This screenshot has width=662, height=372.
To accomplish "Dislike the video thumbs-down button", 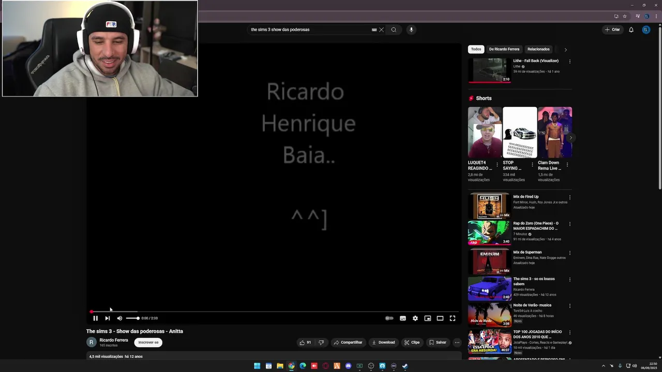I will pos(321,343).
